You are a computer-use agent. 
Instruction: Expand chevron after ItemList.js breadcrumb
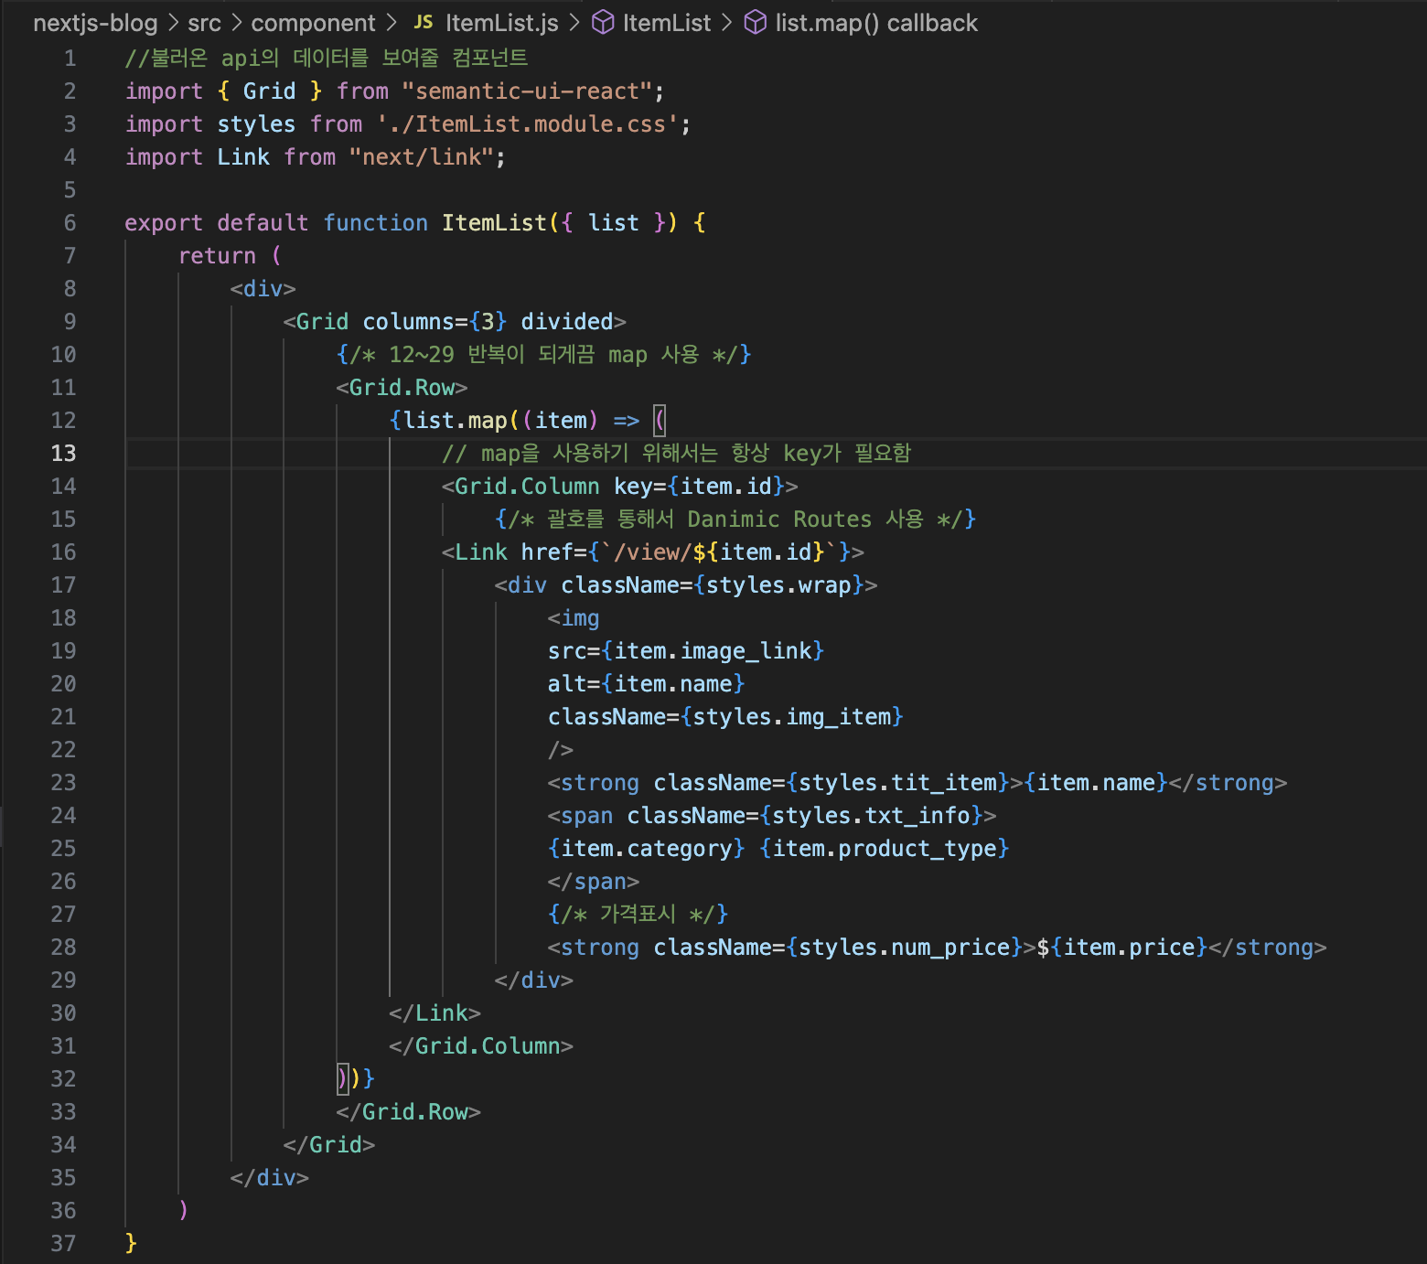[574, 22]
